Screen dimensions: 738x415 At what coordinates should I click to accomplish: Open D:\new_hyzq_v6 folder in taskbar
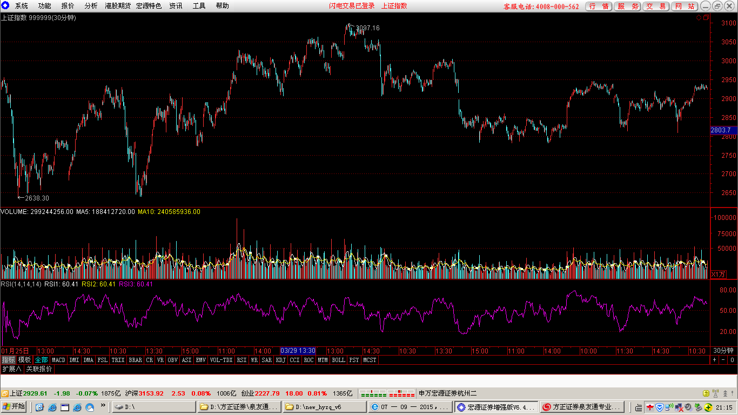click(325, 407)
